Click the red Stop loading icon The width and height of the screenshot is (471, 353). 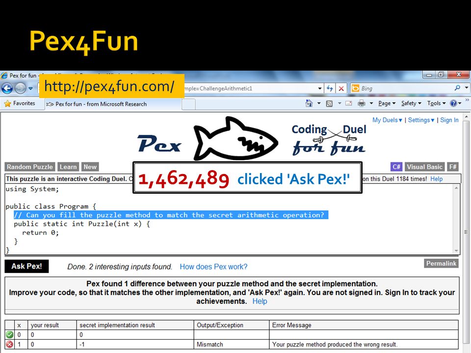point(341,88)
